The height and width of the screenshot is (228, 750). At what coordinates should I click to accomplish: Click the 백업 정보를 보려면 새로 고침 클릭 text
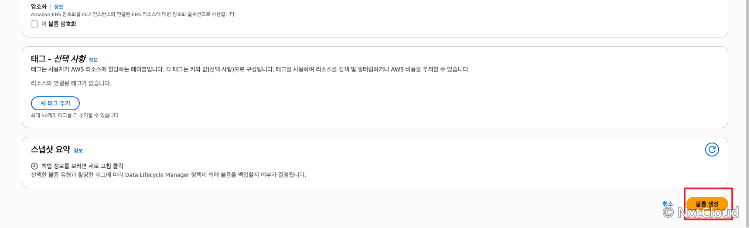click(x=82, y=166)
